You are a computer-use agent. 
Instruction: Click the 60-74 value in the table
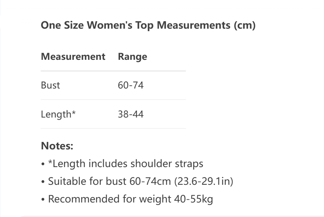[x=131, y=85]
